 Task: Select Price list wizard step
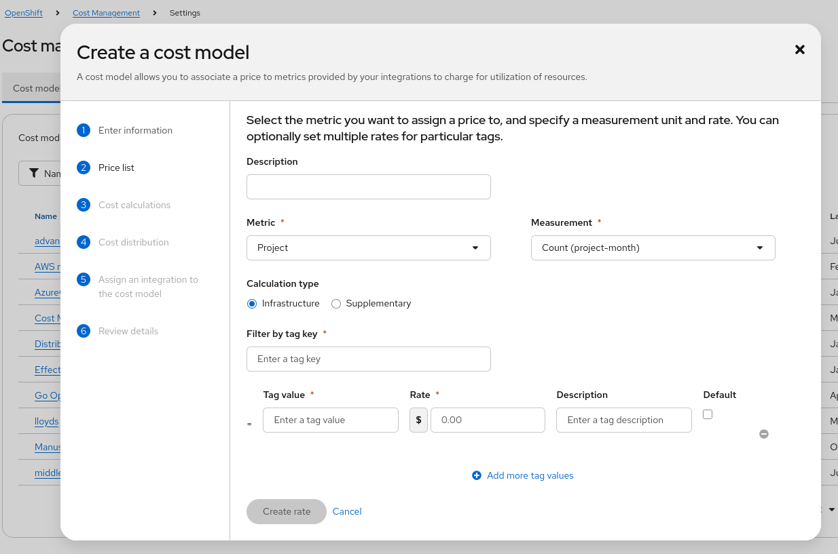pos(116,167)
